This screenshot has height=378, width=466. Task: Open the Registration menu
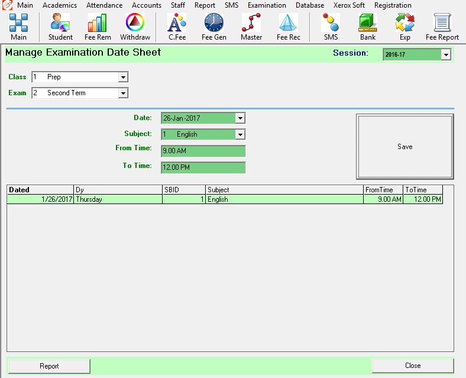tap(393, 5)
